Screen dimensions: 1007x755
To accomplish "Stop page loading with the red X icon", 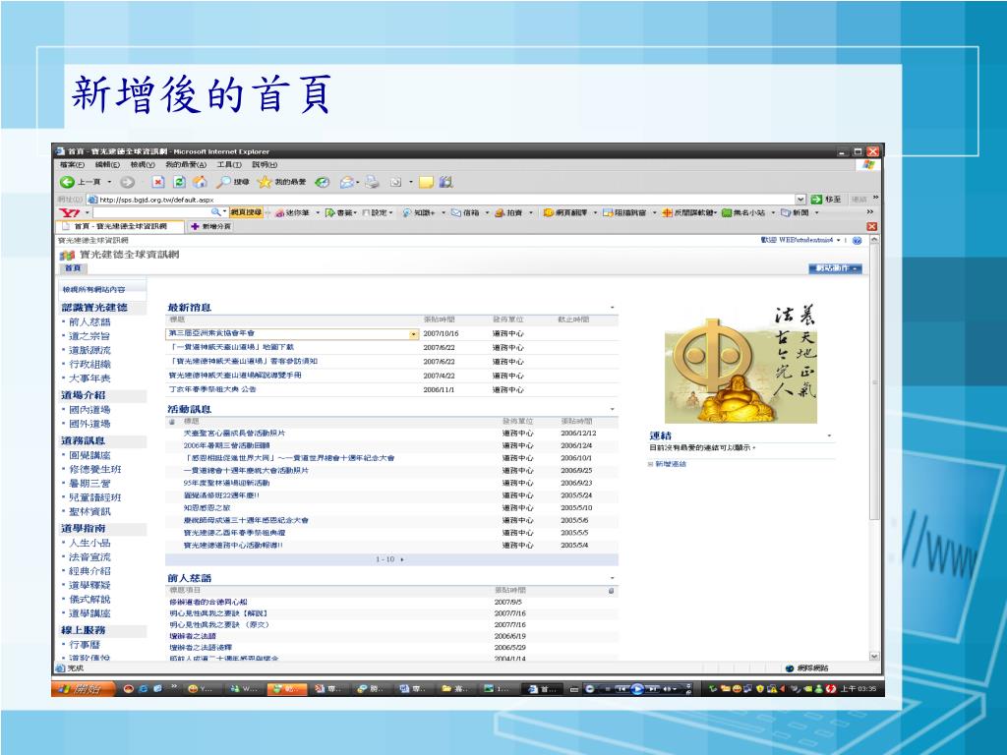I will (158, 182).
